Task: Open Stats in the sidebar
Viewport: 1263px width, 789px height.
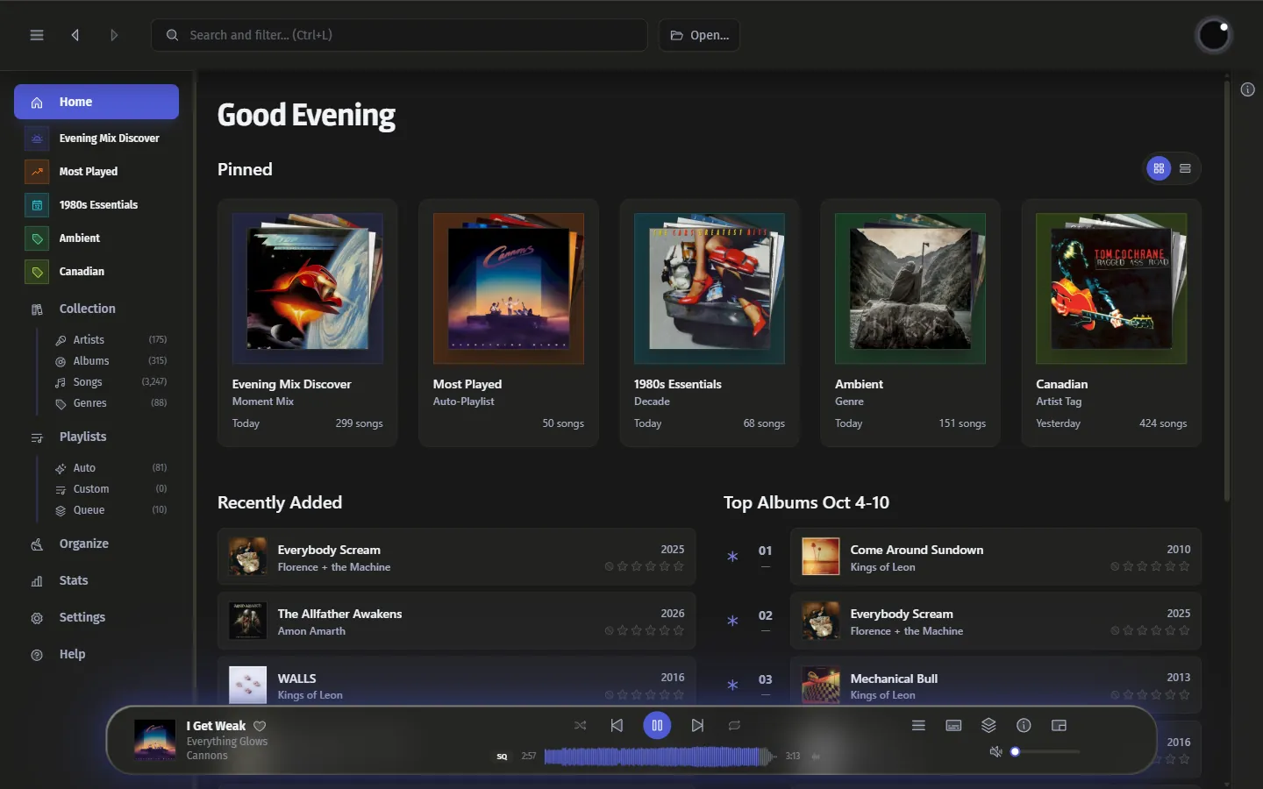Action: (x=96, y=580)
